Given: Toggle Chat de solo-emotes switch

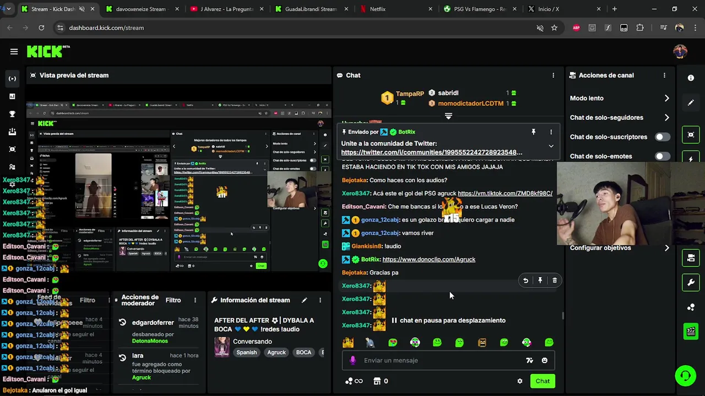Looking at the screenshot, I should (663, 156).
